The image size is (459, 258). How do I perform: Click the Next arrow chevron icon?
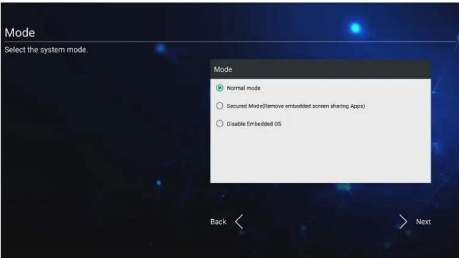[403, 222]
